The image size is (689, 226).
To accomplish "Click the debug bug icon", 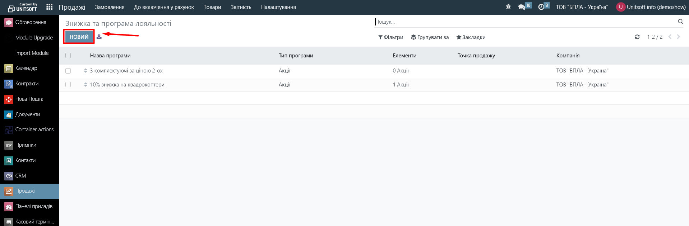I will pyautogui.click(x=508, y=7).
